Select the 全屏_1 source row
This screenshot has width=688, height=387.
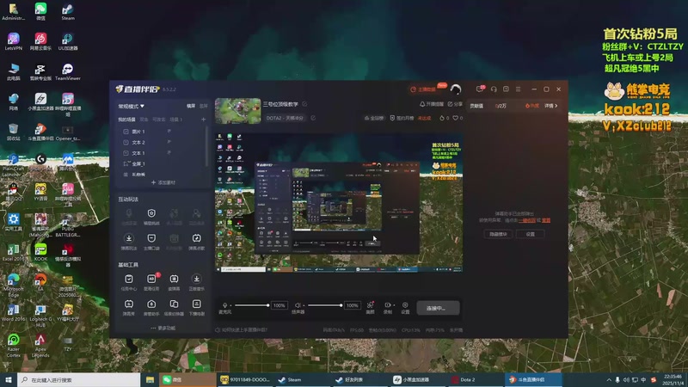(x=163, y=163)
